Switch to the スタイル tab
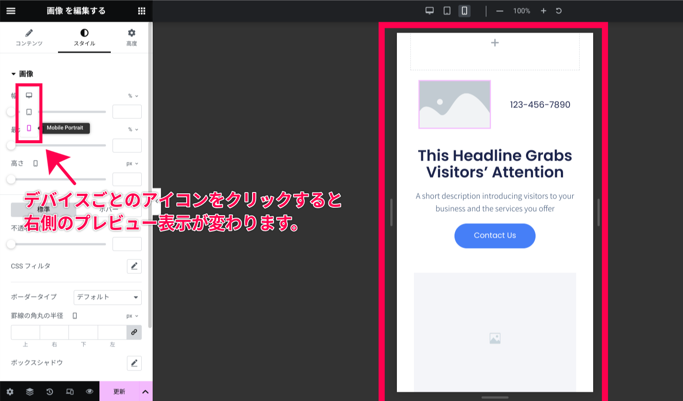Viewport: 683px width, 401px height. (84, 37)
